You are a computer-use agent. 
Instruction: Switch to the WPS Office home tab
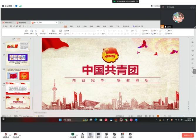click(x=8, y=23)
